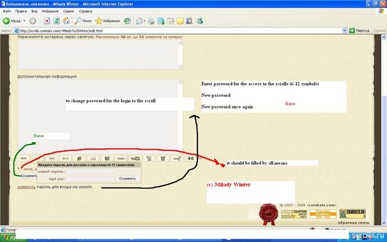This screenshot has height=242, width=387.
Task: Click the save-disk editor toolbar icon
Action: coord(107,158)
